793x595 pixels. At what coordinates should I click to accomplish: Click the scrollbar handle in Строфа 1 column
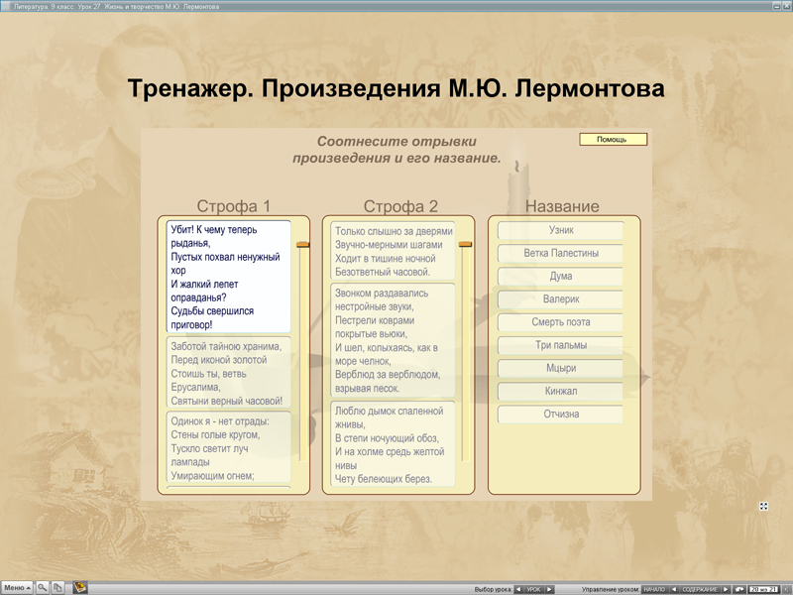302,242
